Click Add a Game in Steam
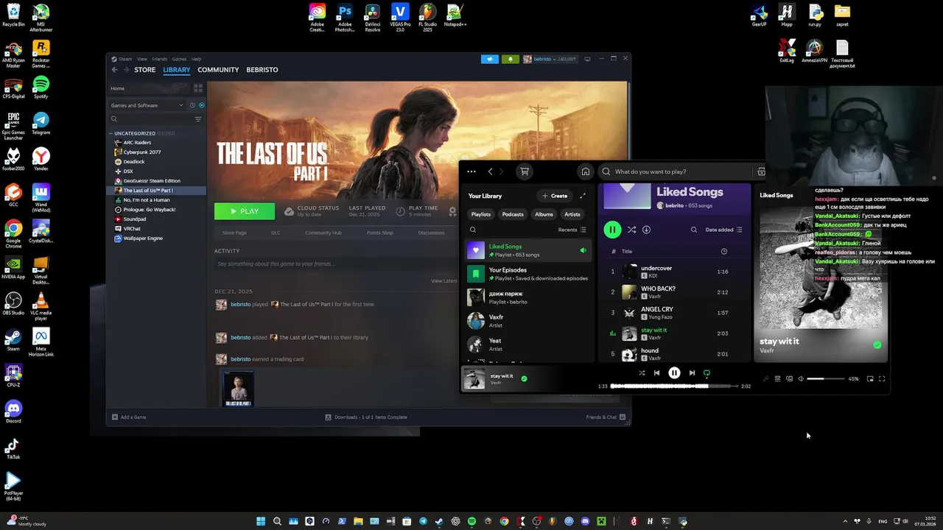 [129, 417]
